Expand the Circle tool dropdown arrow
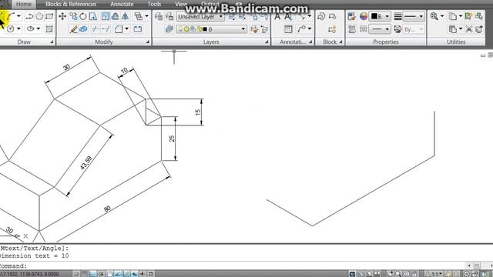This screenshot has height=277, width=493. 18,29
